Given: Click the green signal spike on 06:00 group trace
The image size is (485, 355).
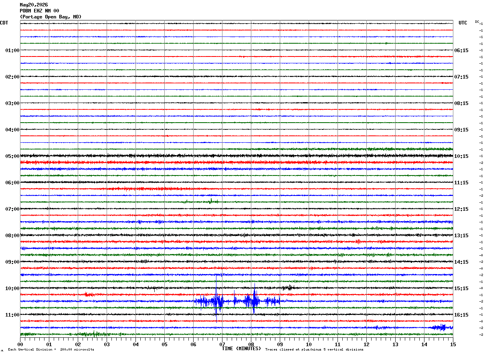Looking at the screenshot, I should click(211, 201).
